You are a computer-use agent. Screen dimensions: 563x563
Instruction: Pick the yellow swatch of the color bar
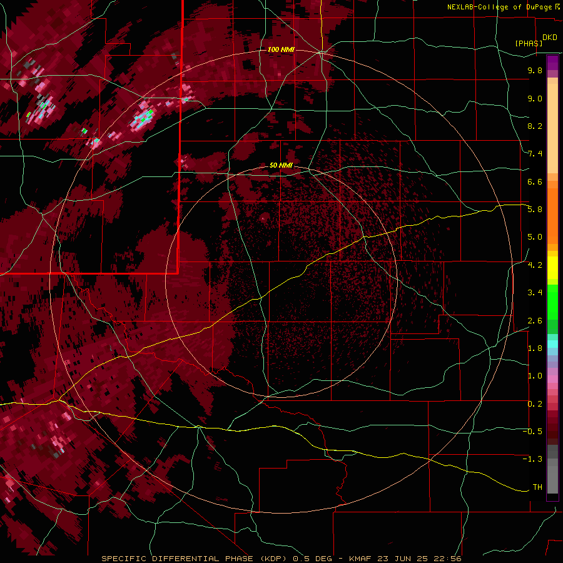tap(552, 268)
